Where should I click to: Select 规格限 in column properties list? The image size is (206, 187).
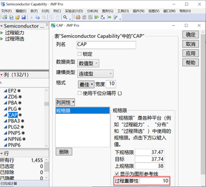(x=82, y=111)
